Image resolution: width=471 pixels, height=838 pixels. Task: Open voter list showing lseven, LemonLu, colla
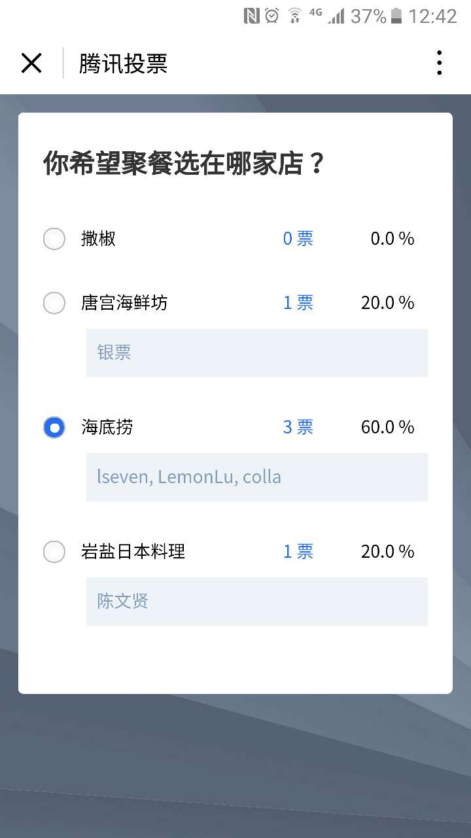pyautogui.click(x=257, y=477)
